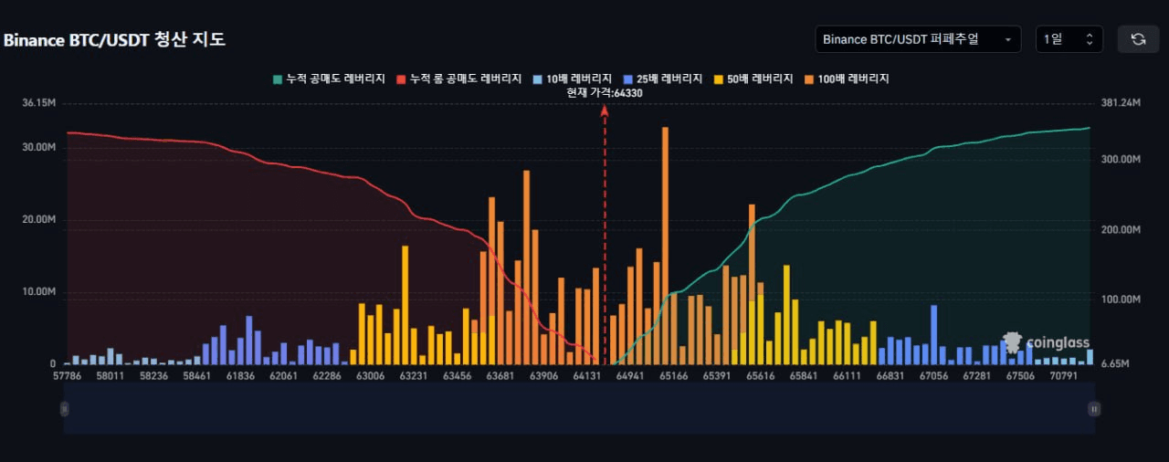Click the 현재 가격:64330 label
Screen dimensions: 1169x462
click(x=605, y=93)
